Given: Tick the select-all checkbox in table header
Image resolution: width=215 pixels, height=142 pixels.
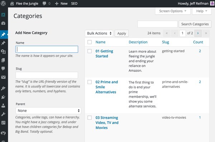Looking at the screenshot, I should pos(90,42).
